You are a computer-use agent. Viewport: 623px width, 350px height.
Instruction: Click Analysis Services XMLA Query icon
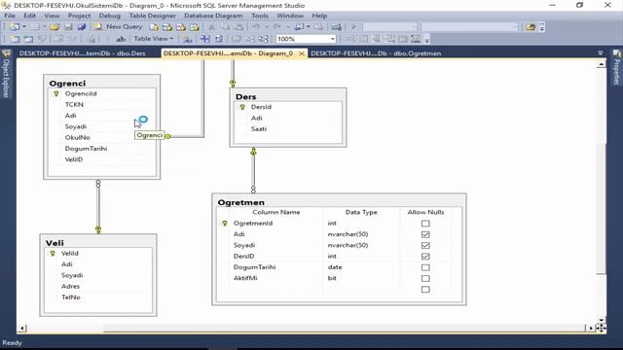(195, 27)
